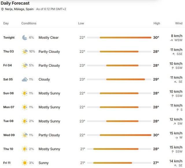Click the Sunny icon for Fri 11
The height and width of the screenshot is (168, 185).
point(25,163)
